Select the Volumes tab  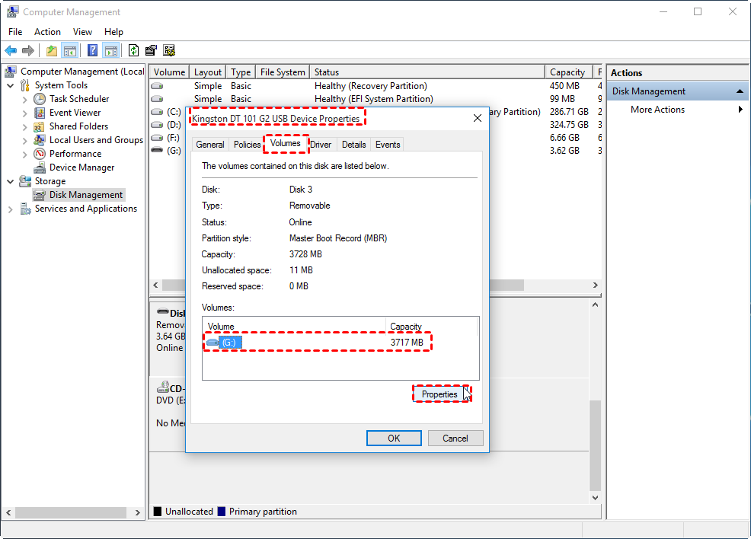click(x=286, y=144)
